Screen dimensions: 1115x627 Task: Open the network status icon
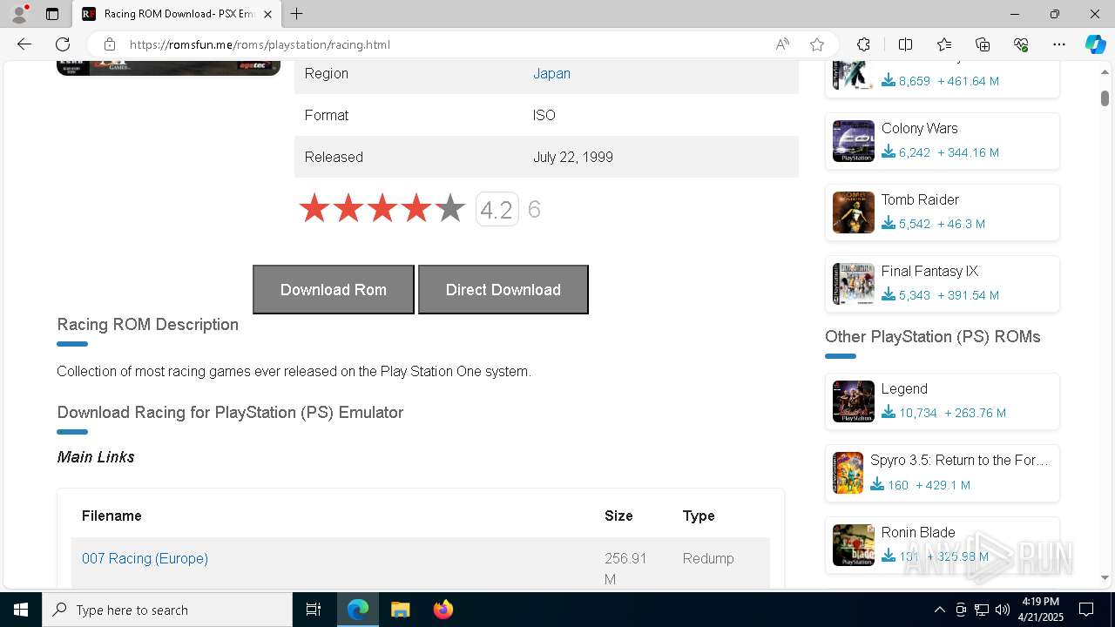[981, 610]
